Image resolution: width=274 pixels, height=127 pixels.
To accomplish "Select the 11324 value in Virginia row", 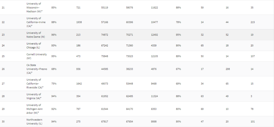I will click(x=154, y=96).
